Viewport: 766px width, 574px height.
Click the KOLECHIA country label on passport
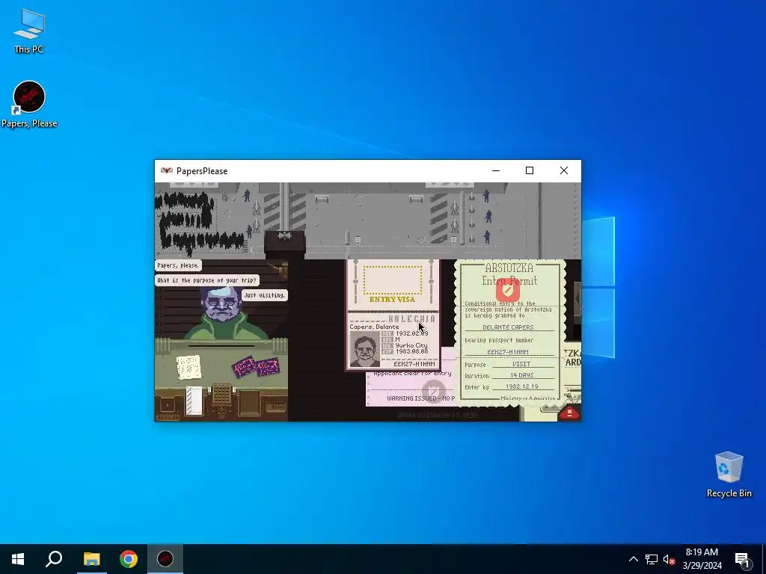click(411, 318)
